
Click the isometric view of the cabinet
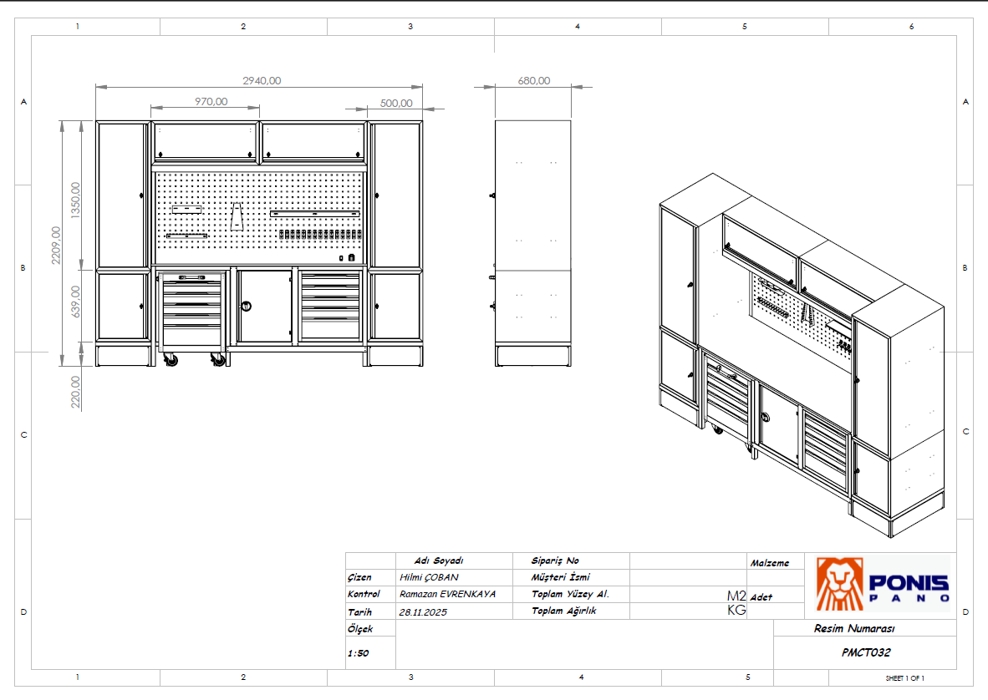click(801, 351)
